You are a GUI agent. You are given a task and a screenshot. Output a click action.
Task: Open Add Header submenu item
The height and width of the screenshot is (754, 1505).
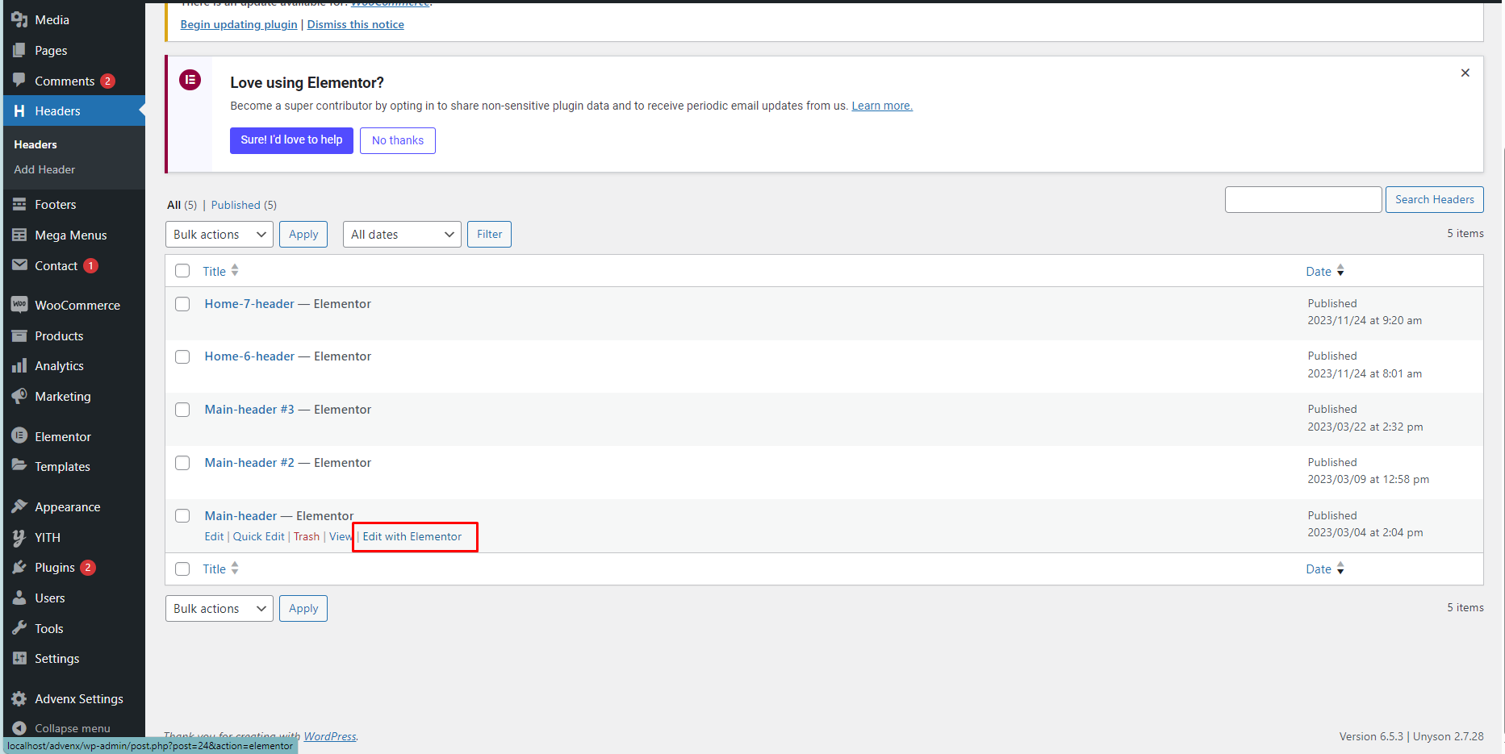point(44,169)
